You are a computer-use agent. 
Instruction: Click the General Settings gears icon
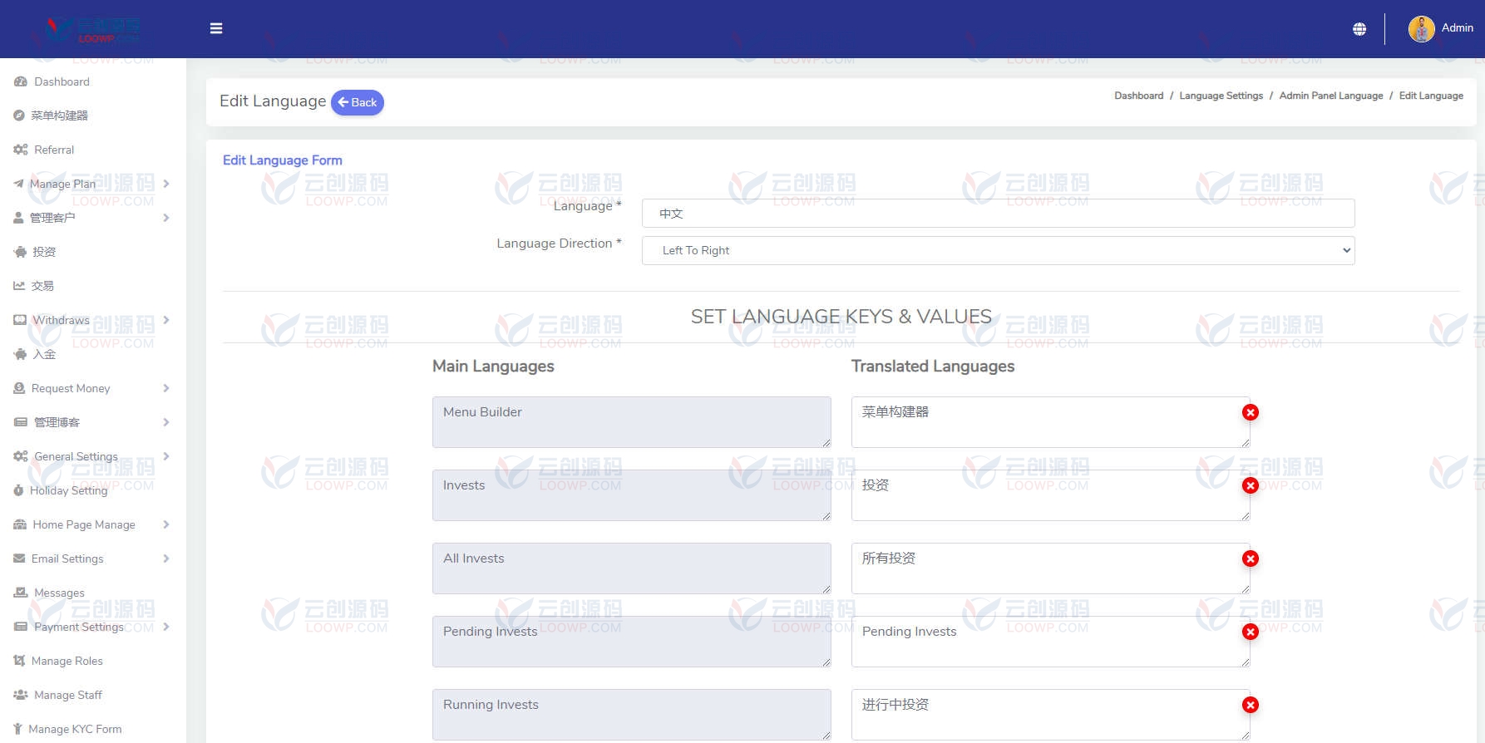coord(21,456)
